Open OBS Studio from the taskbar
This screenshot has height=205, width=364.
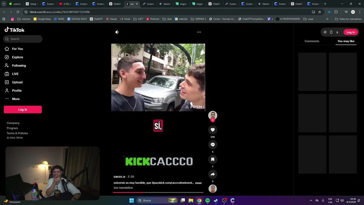pos(224,200)
